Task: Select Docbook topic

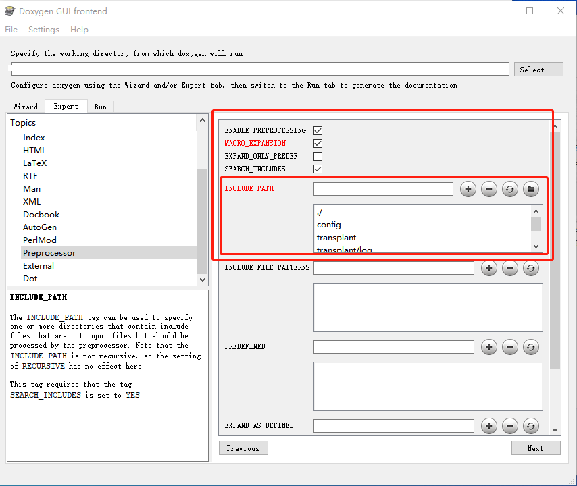Action: pos(41,215)
